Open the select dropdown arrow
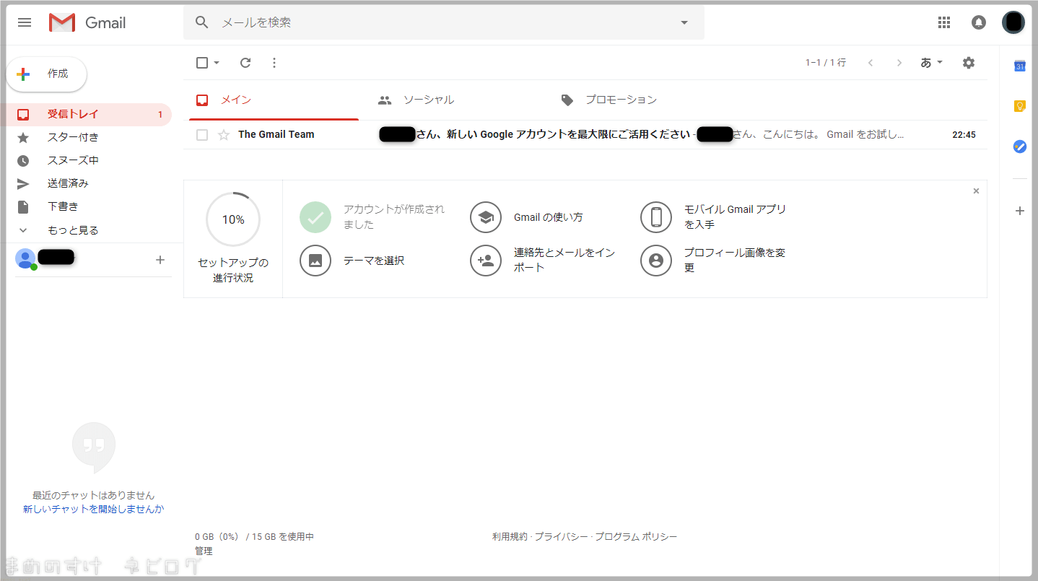The width and height of the screenshot is (1038, 581). pos(217,63)
